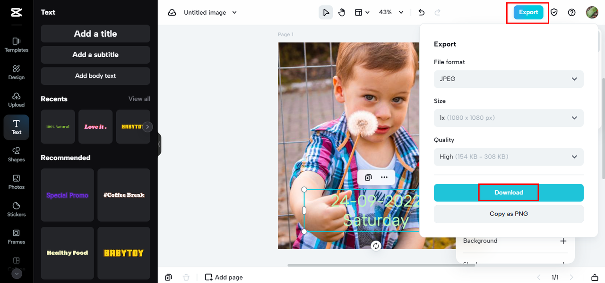605x283 pixels.
Task: Open more options for selected text
Action: tap(384, 177)
